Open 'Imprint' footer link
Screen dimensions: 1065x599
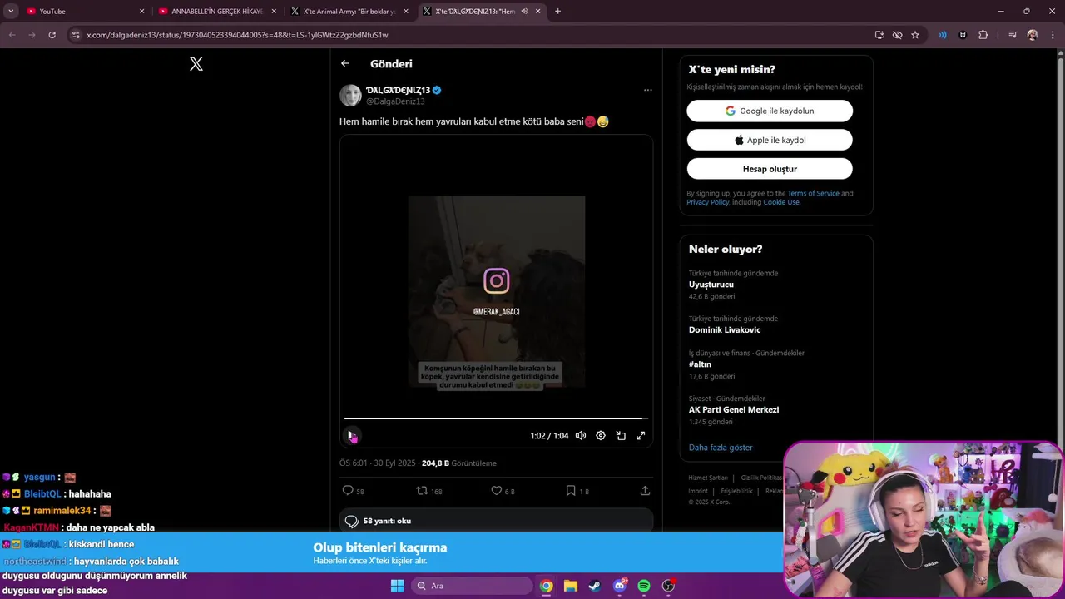tap(698, 492)
